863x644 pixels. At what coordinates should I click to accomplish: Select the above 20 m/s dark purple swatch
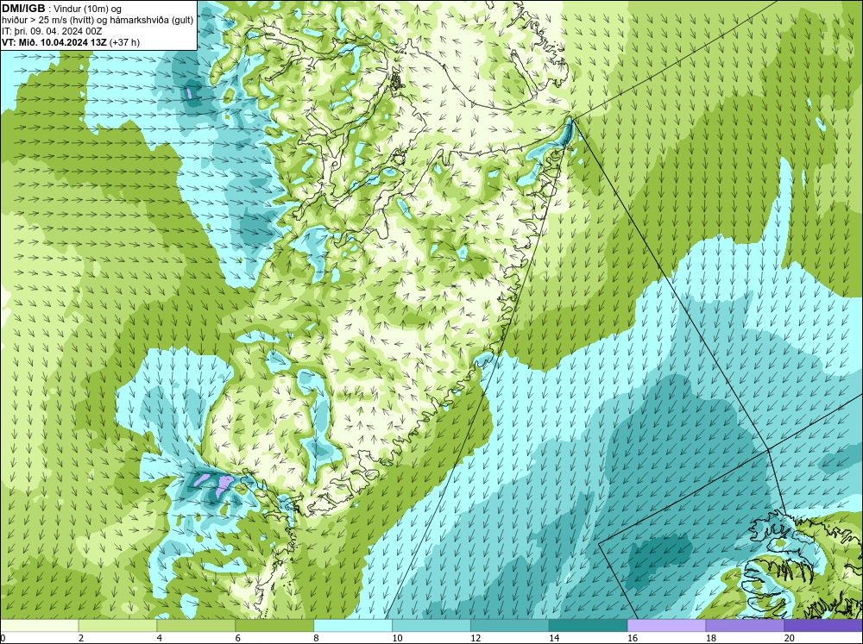click(x=822, y=626)
